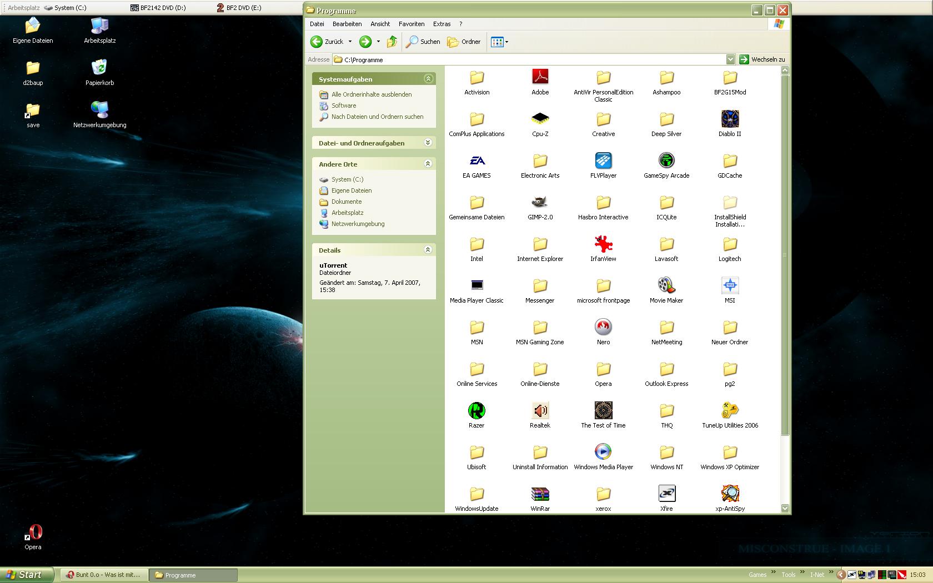Open the Ansicht menu
The width and height of the screenshot is (933, 583).
[380, 24]
